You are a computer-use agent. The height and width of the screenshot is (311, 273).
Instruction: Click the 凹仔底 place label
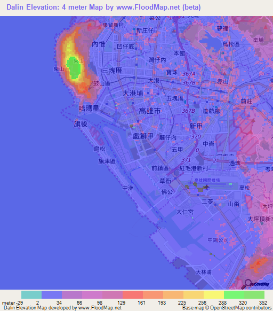[125, 46]
